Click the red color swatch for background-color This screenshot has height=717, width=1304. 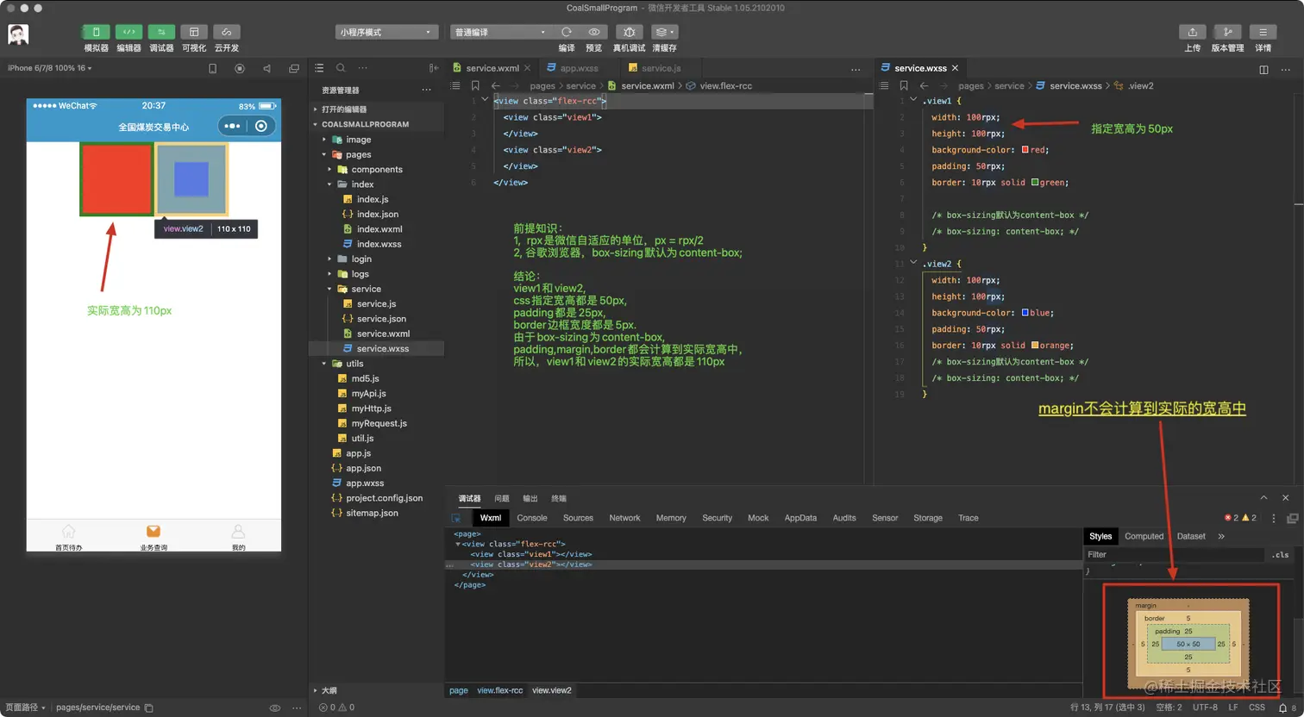1025,150
